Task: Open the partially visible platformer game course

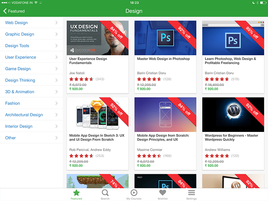Action: (97, 181)
